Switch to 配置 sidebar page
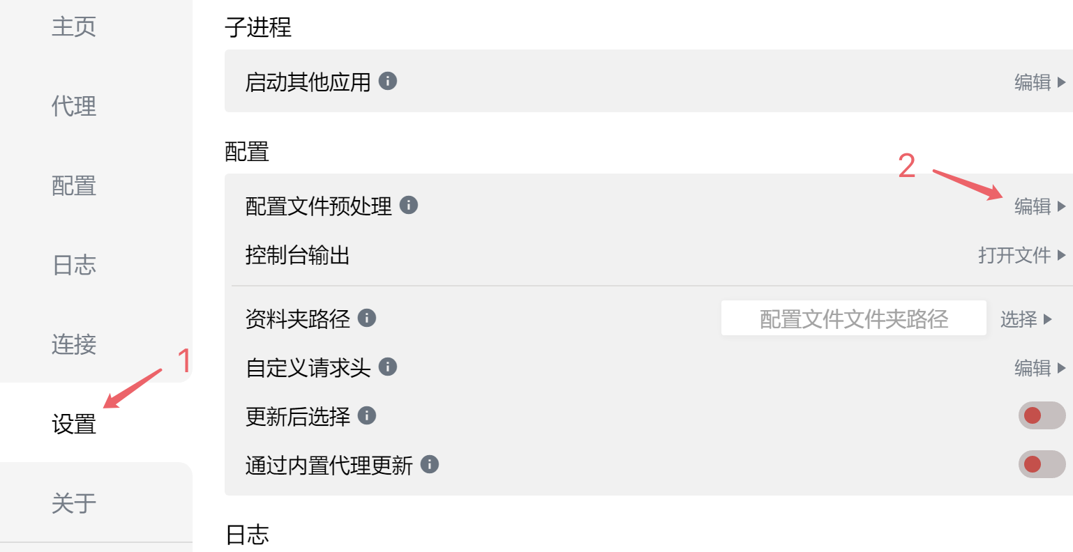 (x=74, y=185)
